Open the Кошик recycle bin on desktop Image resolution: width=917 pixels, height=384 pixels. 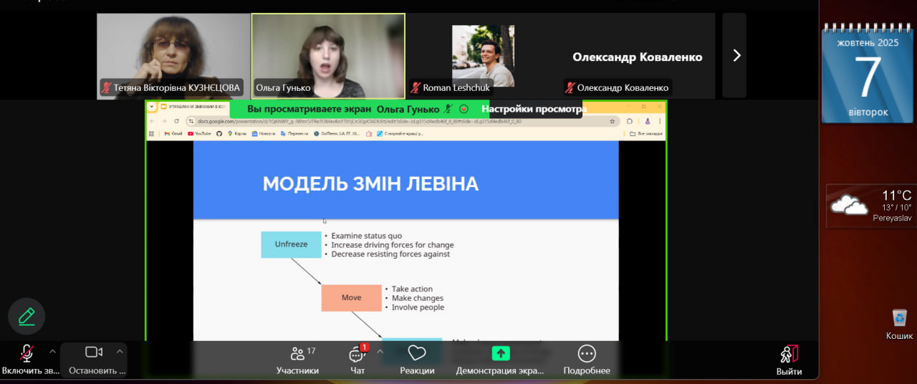click(899, 320)
